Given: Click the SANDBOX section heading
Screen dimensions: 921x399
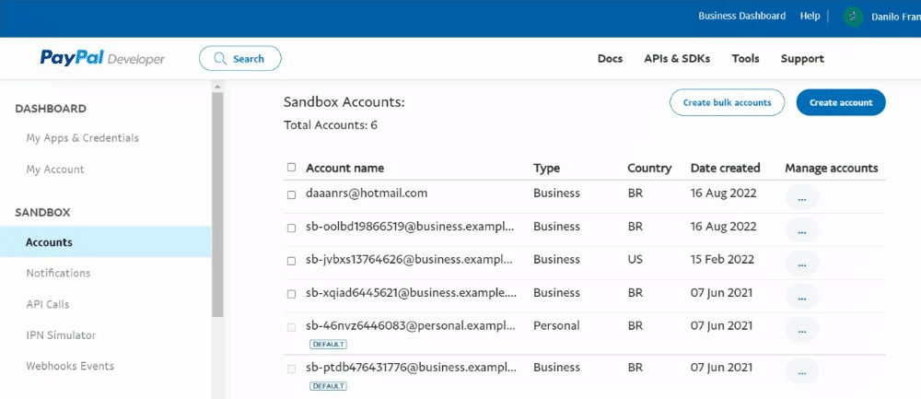Looking at the screenshot, I should click(42, 212).
